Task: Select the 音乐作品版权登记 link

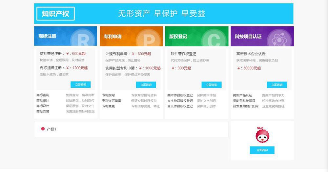Action: click(180, 106)
